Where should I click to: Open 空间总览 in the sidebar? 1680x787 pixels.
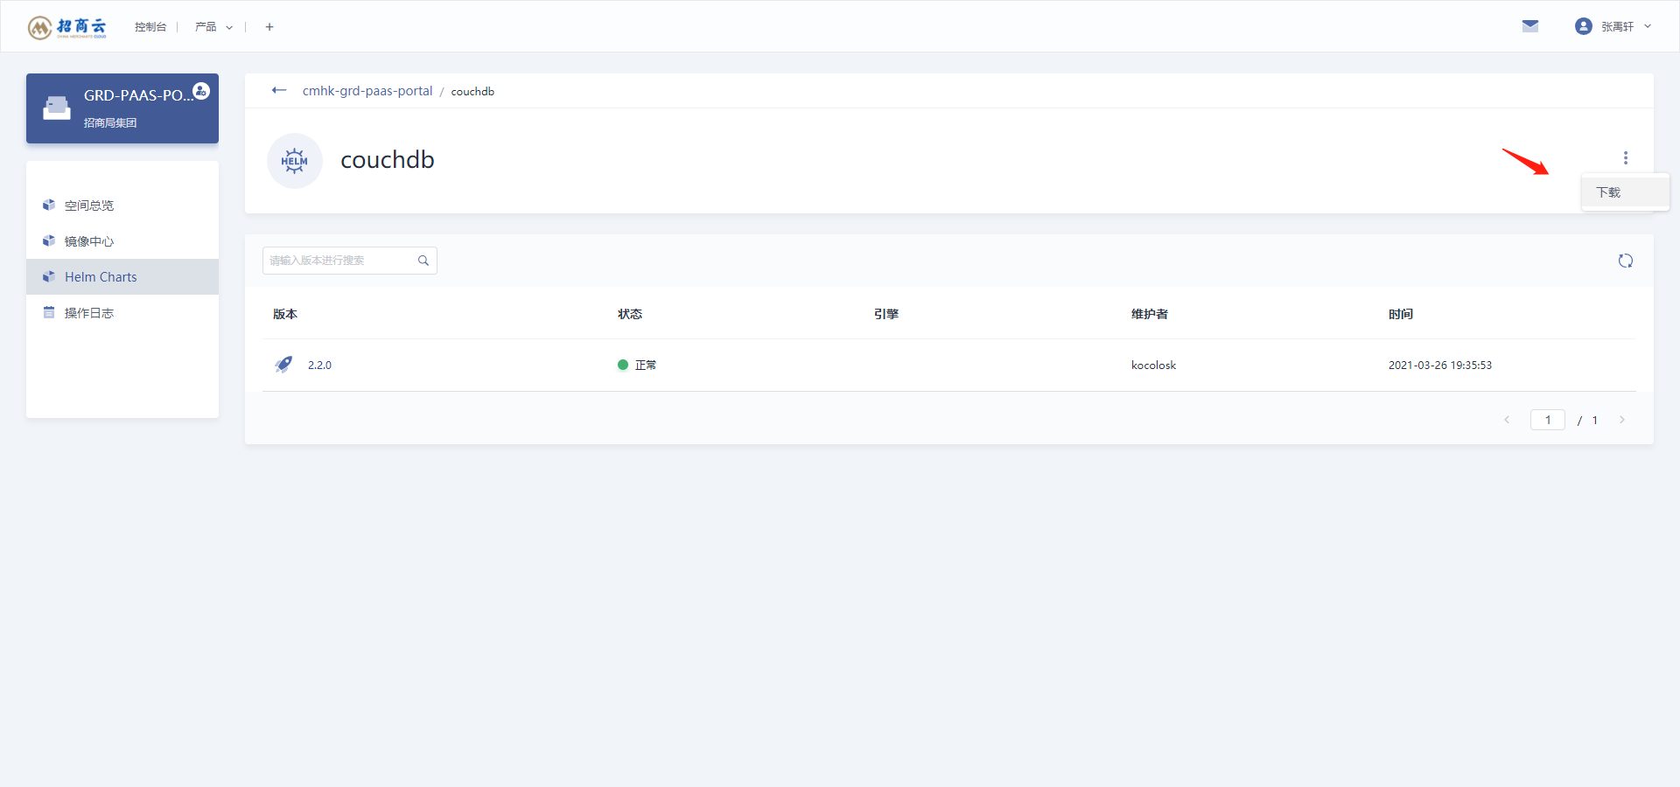[x=122, y=205]
